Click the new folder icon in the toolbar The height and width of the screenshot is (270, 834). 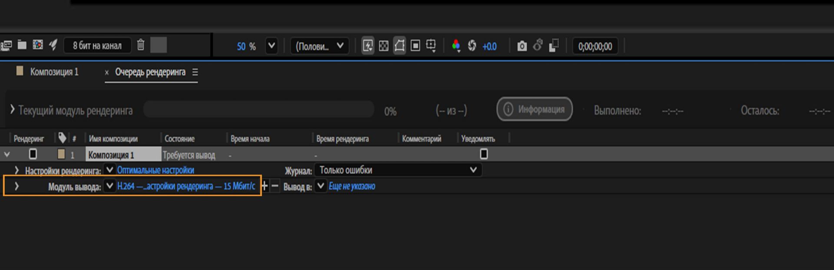point(22,45)
